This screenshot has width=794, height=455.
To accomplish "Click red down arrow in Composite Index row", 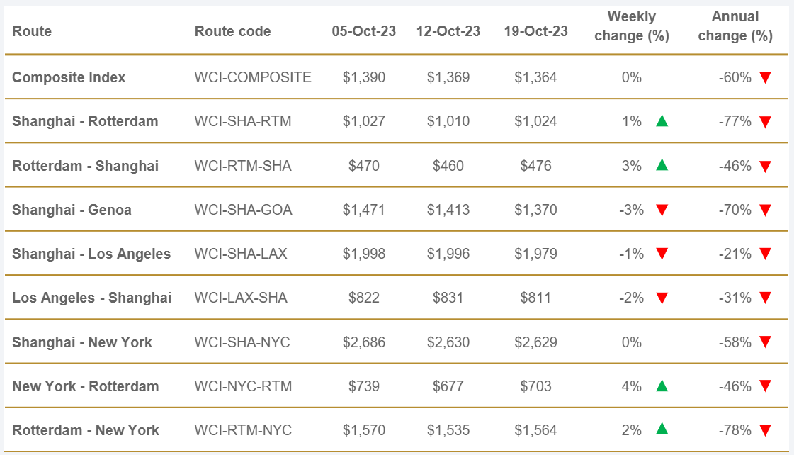I will (764, 77).
